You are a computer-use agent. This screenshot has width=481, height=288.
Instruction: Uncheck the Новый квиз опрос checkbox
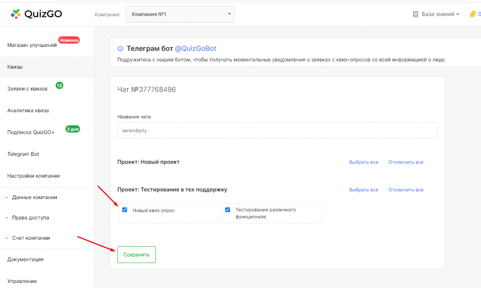(124, 210)
